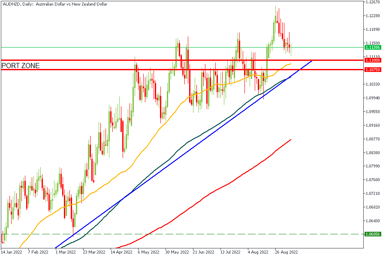Select the PORT ZONE text label

click(21, 66)
